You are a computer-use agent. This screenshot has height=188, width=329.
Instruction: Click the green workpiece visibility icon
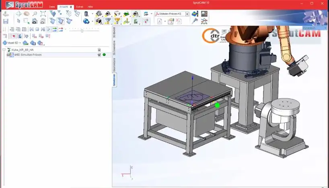click(x=126, y=14)
